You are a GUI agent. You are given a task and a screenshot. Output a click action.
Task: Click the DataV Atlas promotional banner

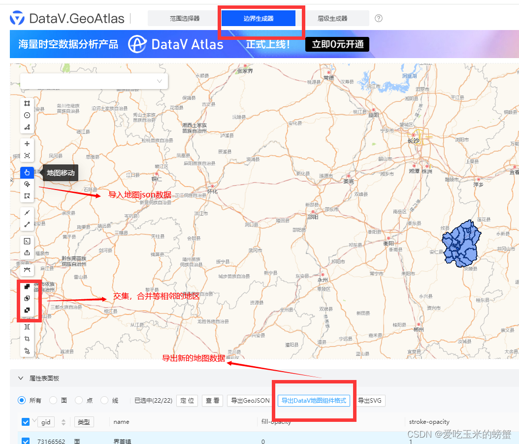(264, 44)
